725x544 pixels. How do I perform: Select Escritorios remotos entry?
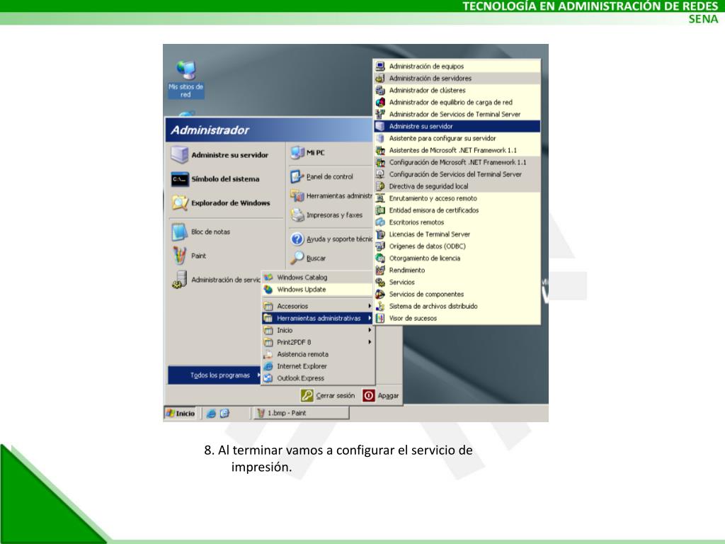[x=457, y=222]
